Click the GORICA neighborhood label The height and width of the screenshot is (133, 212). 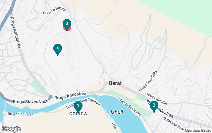coord(78,114)
